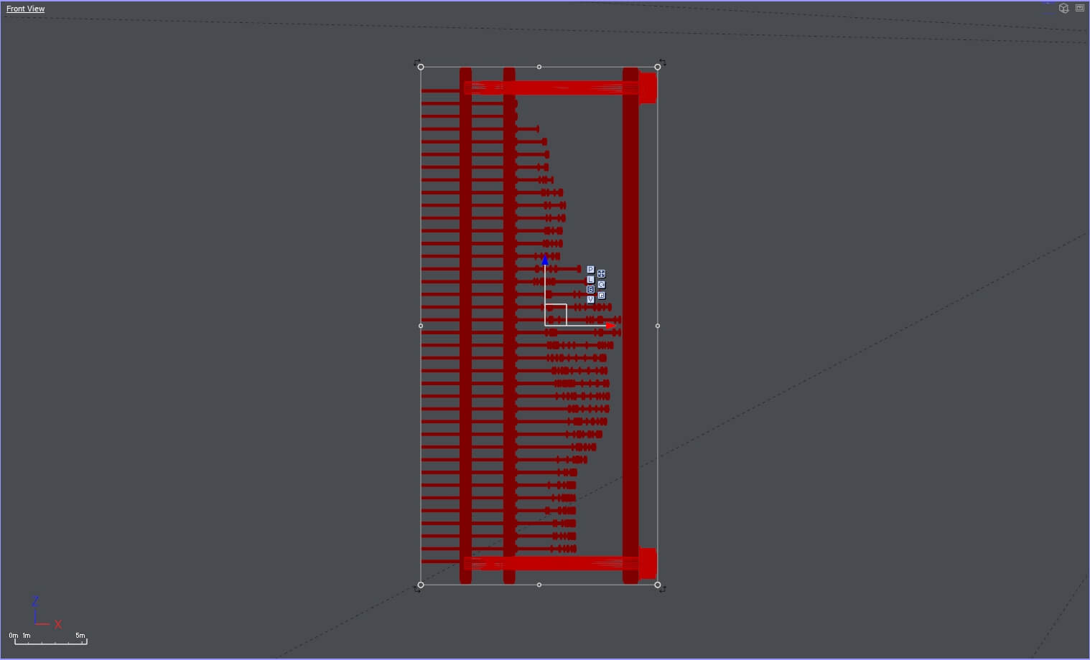Screen dimensions: 1090x660
Task: Open the Front View label menu
Action: (25, 9)
